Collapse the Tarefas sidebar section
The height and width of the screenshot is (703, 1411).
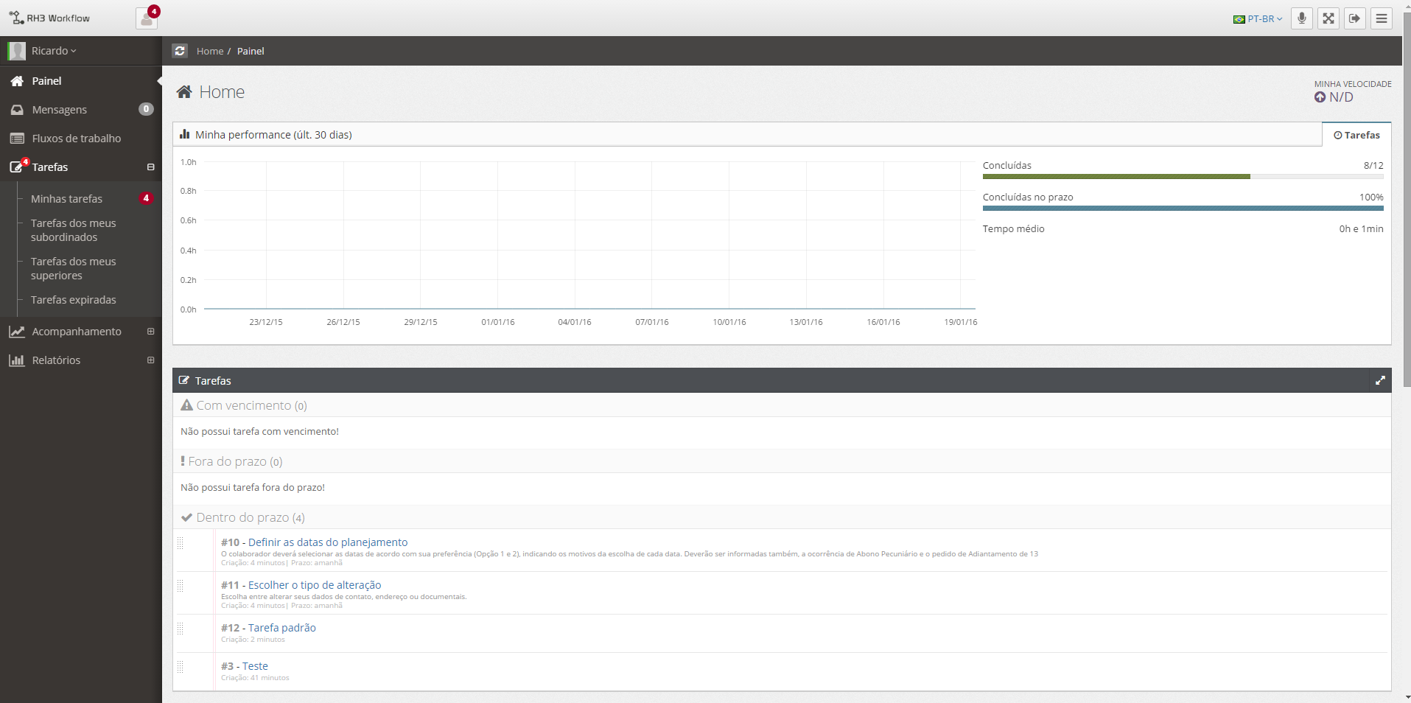150,167
